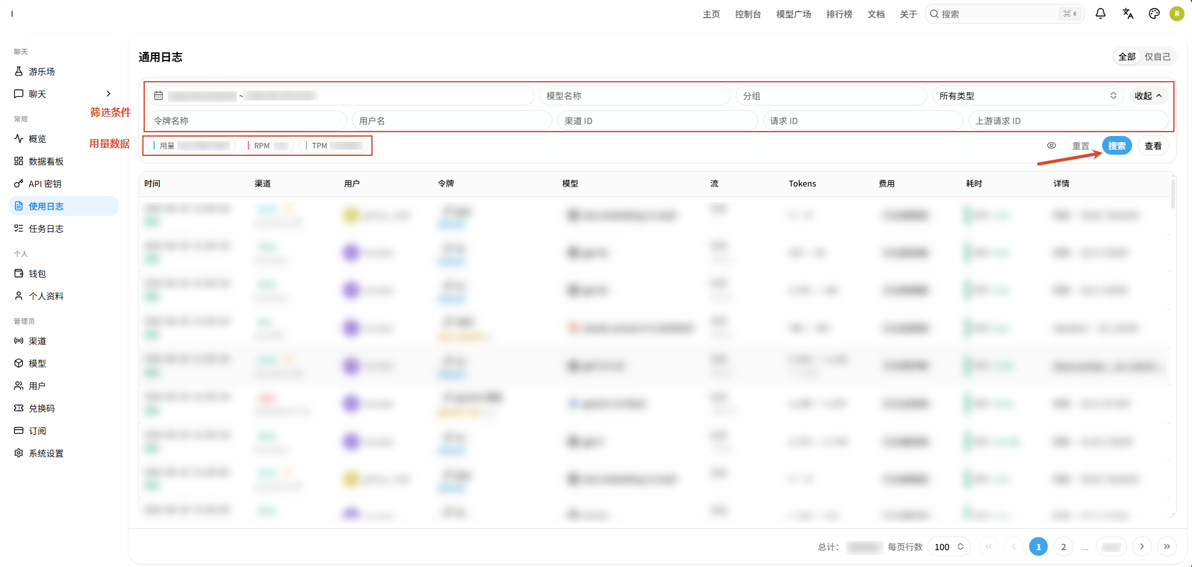
Task: Go to page 2
Action: pyautogui.click(x=1063, y=547)
